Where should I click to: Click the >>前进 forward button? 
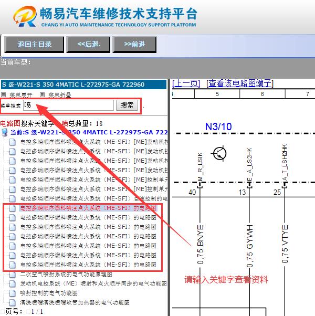point(134,45)
